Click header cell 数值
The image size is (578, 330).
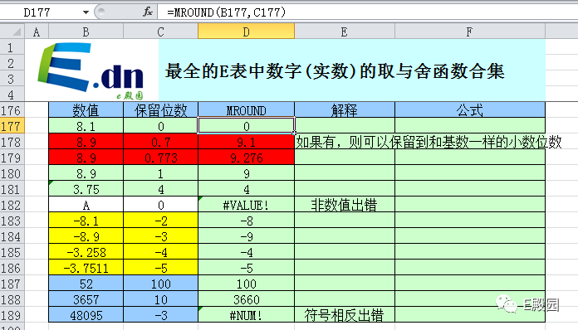click(86, 110)
